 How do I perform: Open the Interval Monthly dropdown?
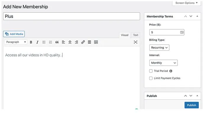tap(163, 63)
